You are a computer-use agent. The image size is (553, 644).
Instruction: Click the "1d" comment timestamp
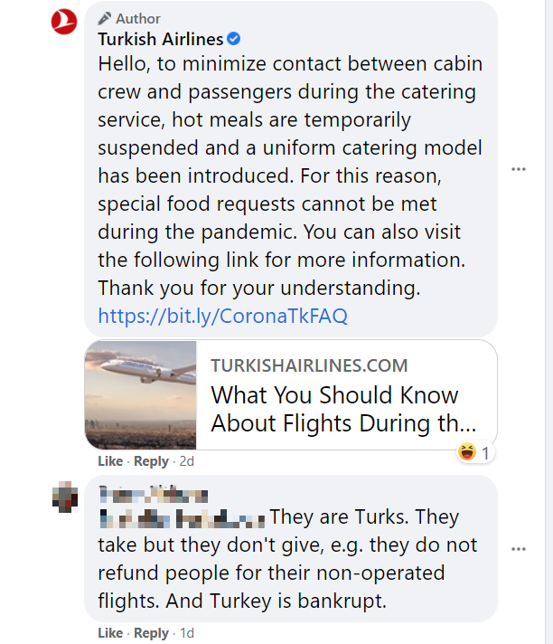click(x=186, y=633)
